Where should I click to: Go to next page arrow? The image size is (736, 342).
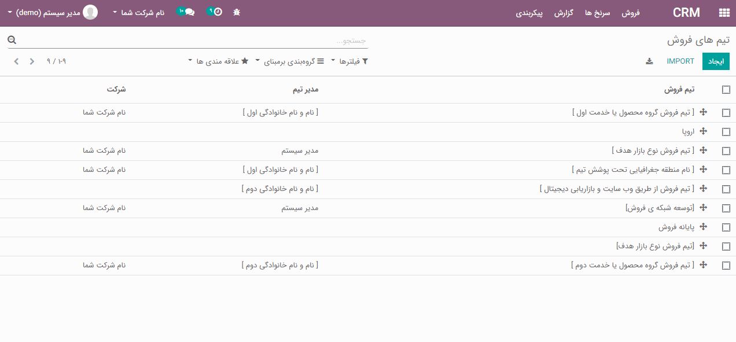pyautogui.click(x=16, y=61)
